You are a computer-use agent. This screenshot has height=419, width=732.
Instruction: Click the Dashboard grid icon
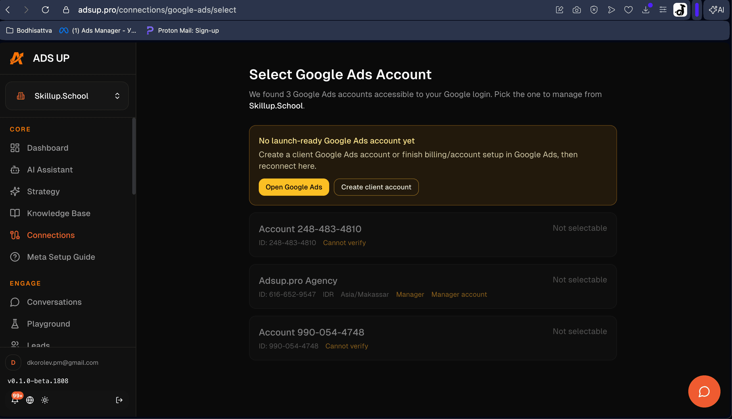click(x=15, y=148)
